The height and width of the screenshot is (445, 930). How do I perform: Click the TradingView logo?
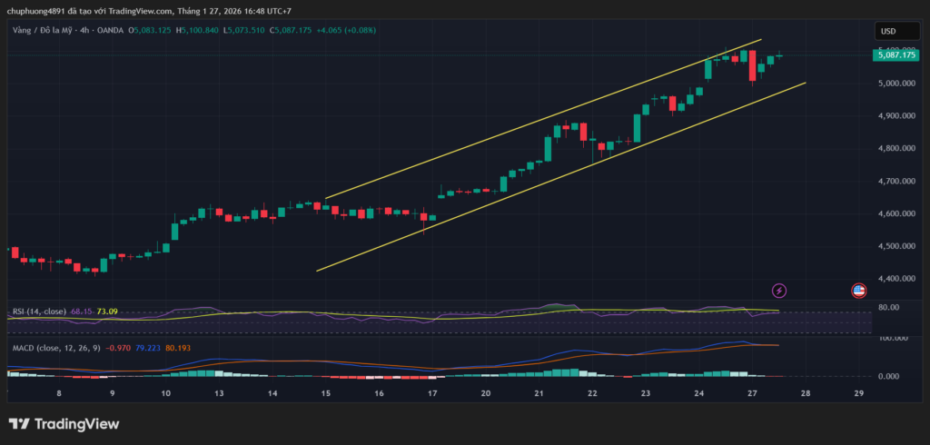pyautogui.click(x=64, y=424)
